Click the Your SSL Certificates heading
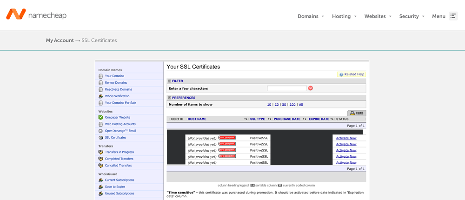Screen dimensions: 465x200 click(193, 67)
